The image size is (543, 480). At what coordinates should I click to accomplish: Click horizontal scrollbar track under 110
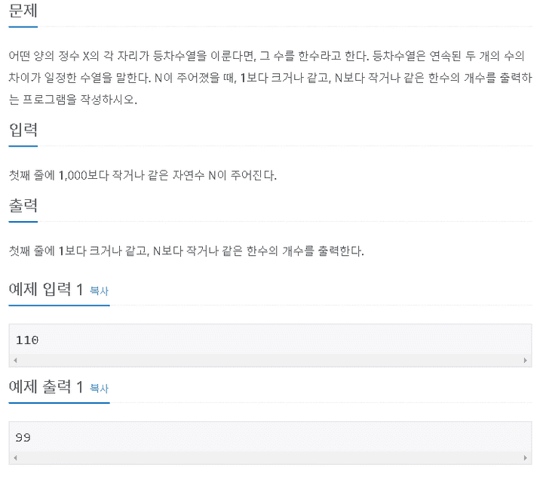pyautogui.click(x=270, y=361)
